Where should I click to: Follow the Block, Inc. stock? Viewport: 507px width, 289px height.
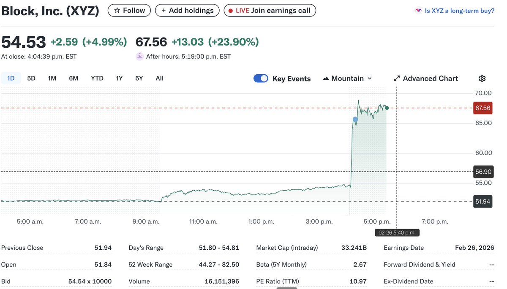pyautogui.click(x=129, y=11)
